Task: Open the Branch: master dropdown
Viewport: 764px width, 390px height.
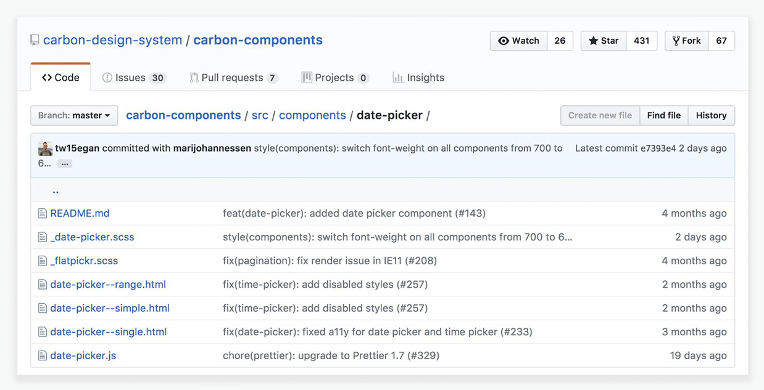Action: pyautogui.click(x=74, y=115)
